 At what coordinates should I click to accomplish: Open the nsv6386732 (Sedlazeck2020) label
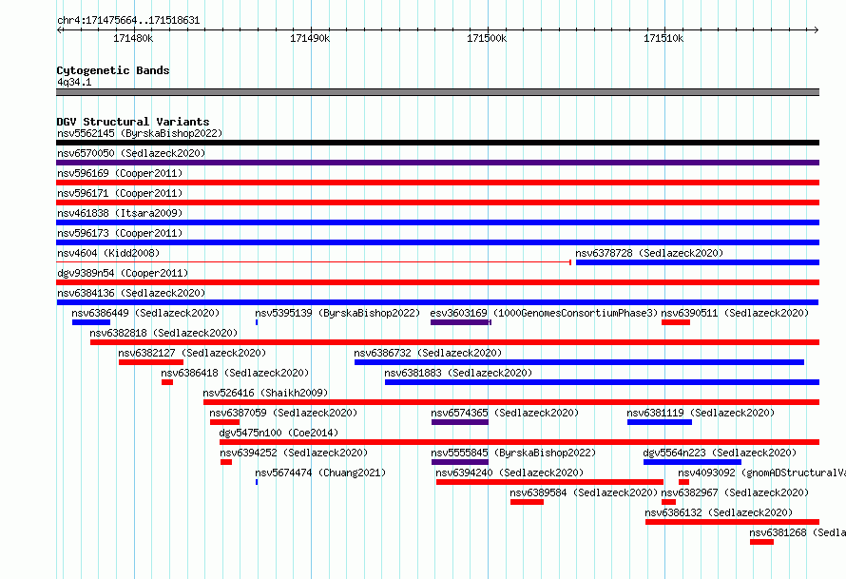(428, 353)
